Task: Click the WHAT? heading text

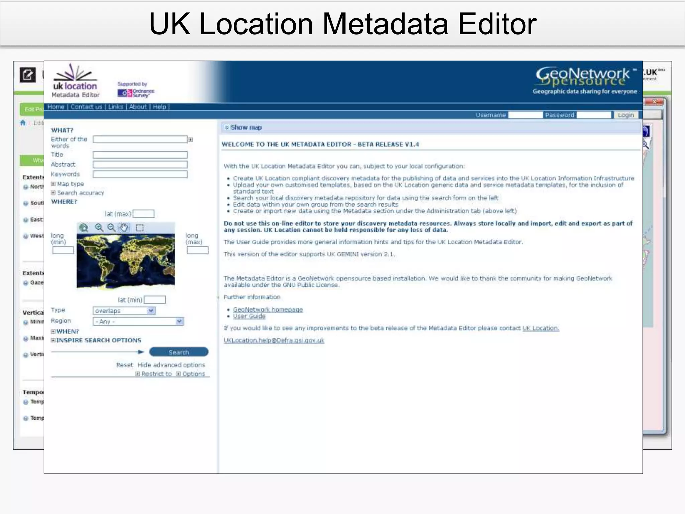Action: [x=62, y=130]
